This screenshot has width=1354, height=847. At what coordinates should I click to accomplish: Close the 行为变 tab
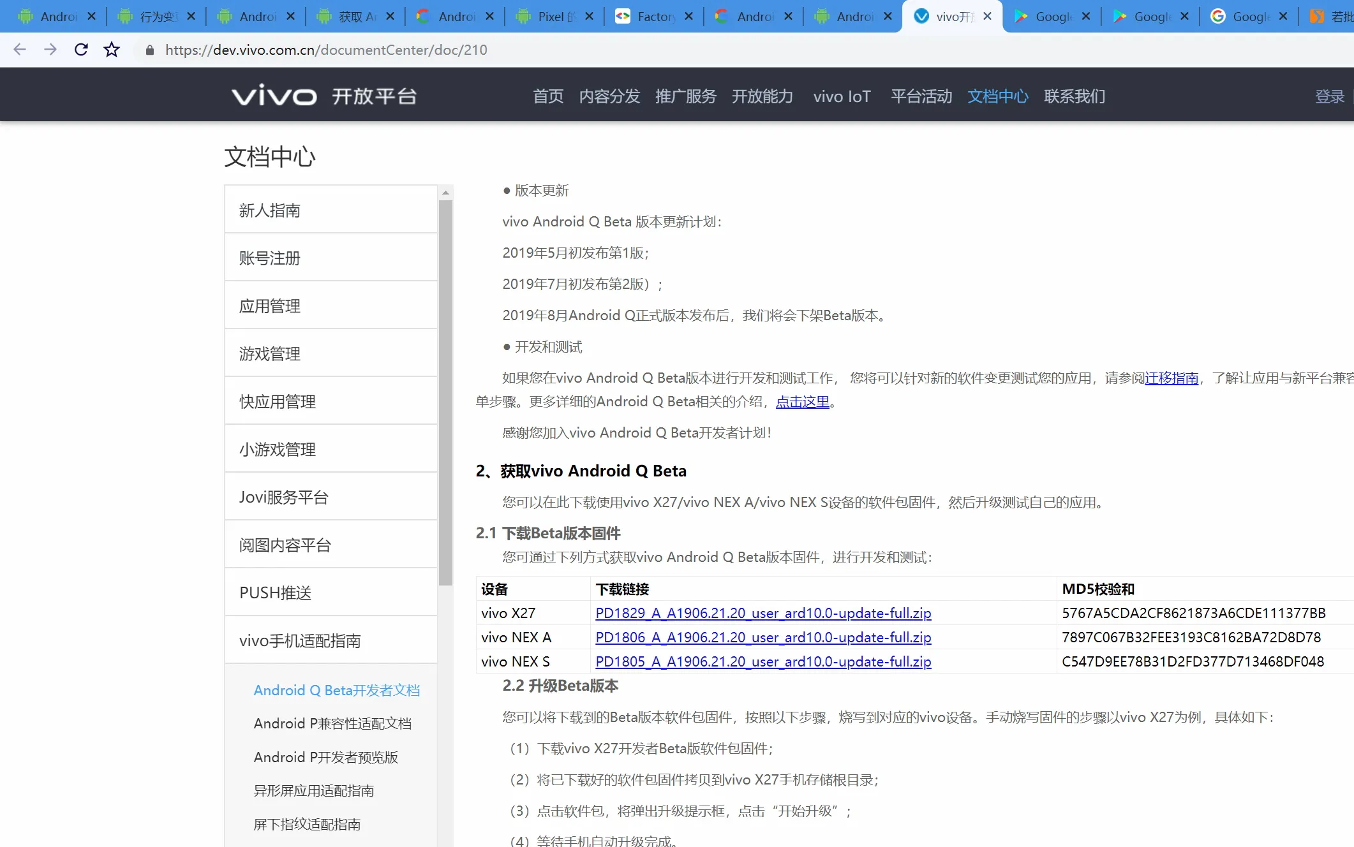[191, 17]
